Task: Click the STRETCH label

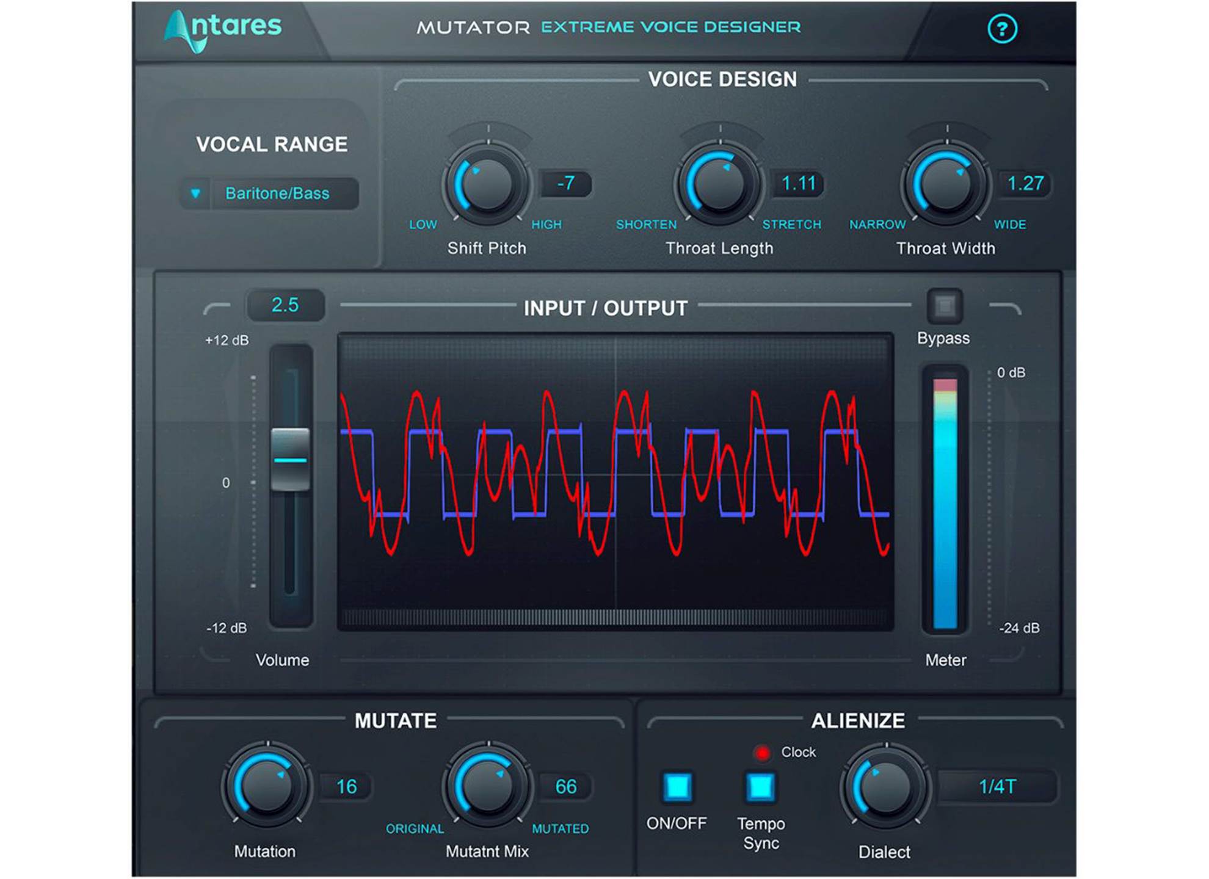Action: point(792,225)
